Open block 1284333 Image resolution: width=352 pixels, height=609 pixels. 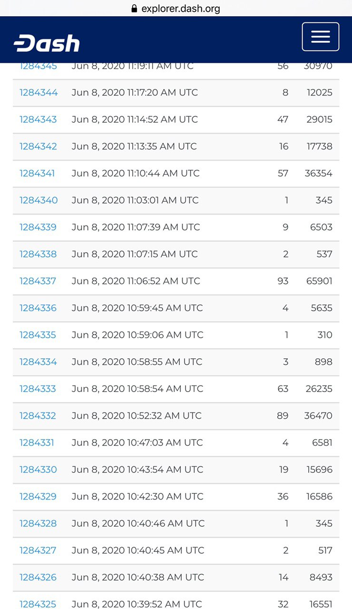point(38,389)
